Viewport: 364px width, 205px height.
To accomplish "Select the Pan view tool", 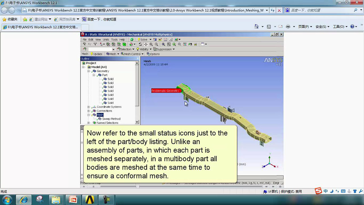I will point(146,44).
